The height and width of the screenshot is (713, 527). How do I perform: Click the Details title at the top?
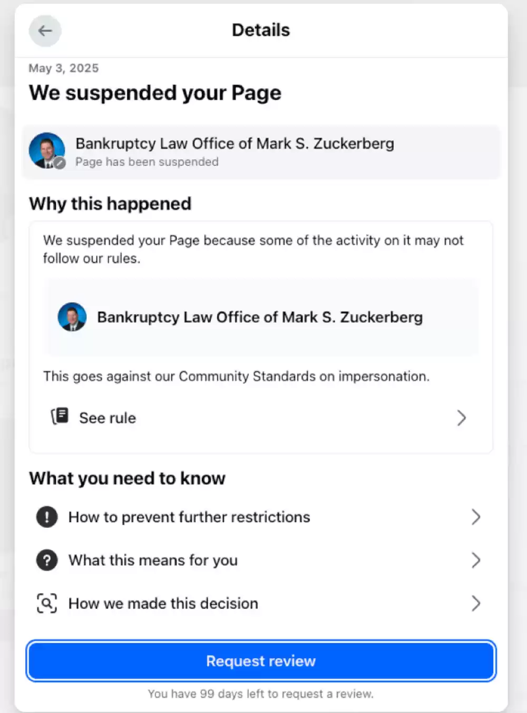point(260,30)
